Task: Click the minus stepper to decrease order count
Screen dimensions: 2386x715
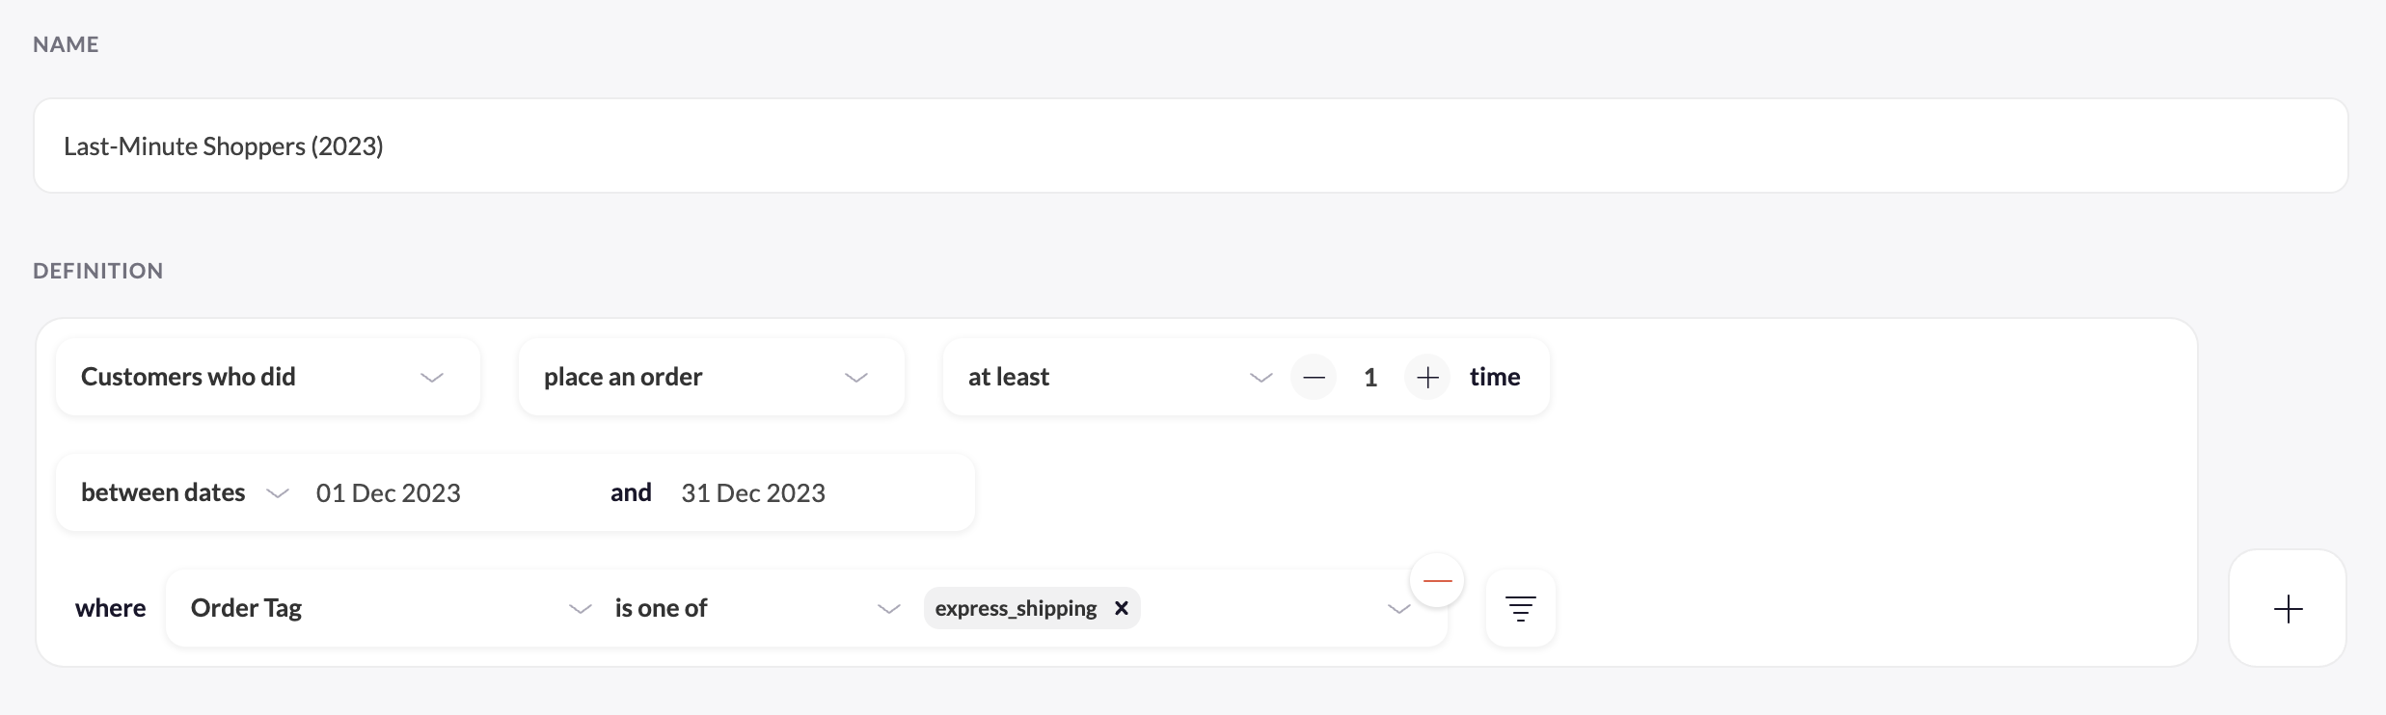Action: point(1314,377)
